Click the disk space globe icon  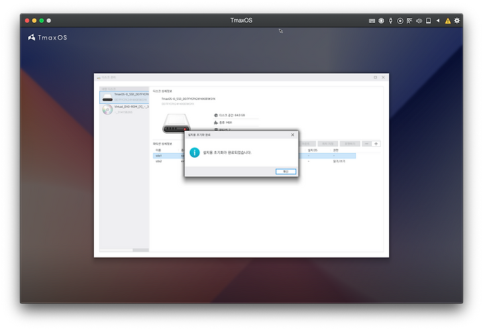coord(216,115)
